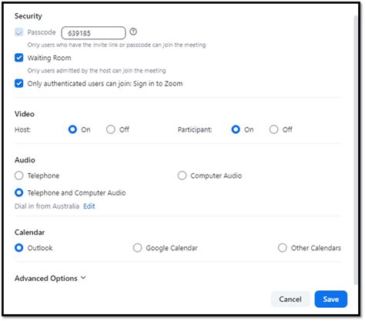The width and height of the screenshot is (365, 321).
Task: Click the 'Only users who have the invite link' description
Action: pos(116,45)
